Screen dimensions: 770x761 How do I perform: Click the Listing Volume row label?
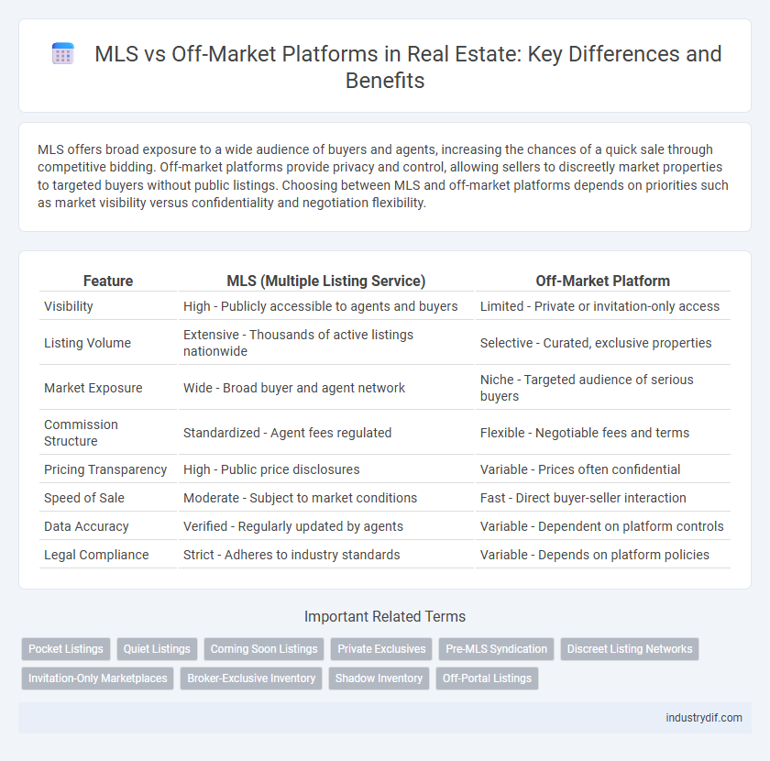tap(87, 343)
